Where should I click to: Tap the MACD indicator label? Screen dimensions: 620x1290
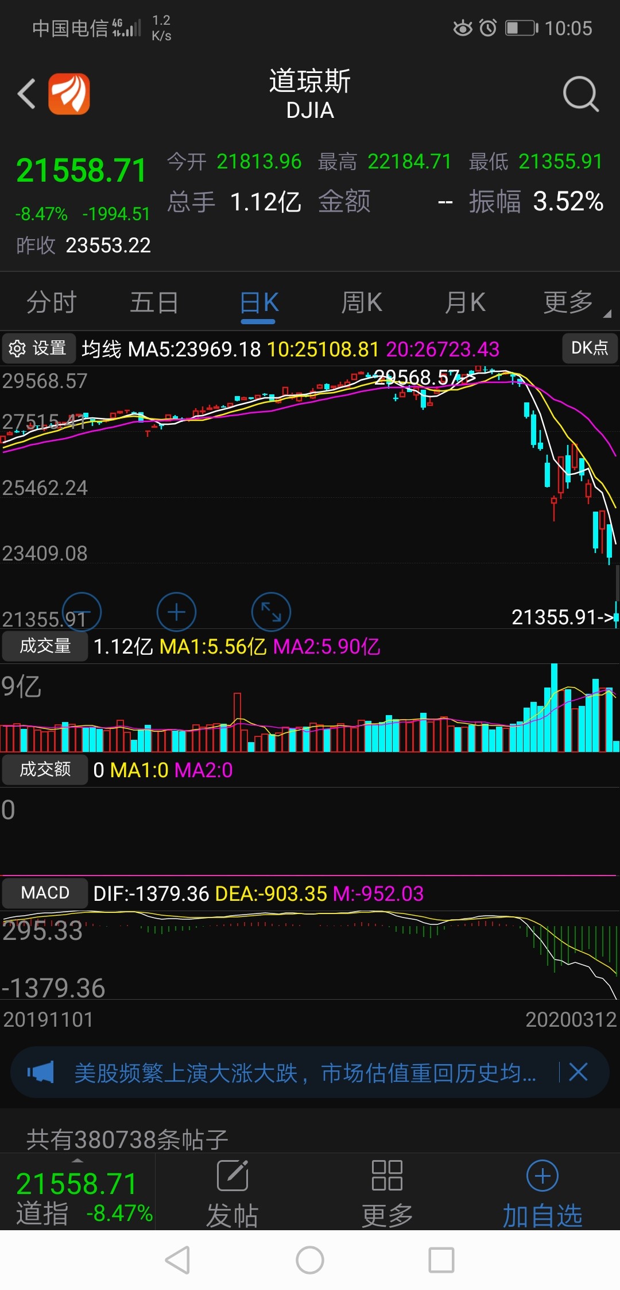[x=45, y=893]
